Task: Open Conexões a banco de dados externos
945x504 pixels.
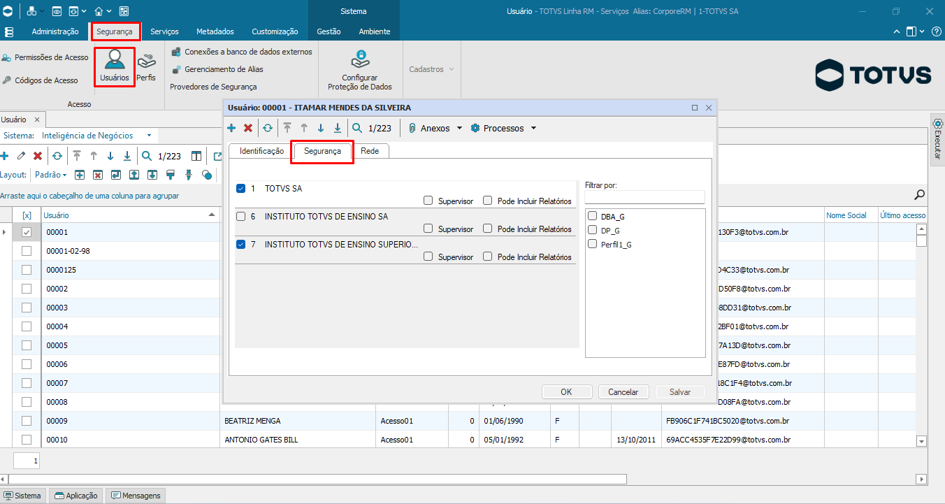Action: coord(242,52)
